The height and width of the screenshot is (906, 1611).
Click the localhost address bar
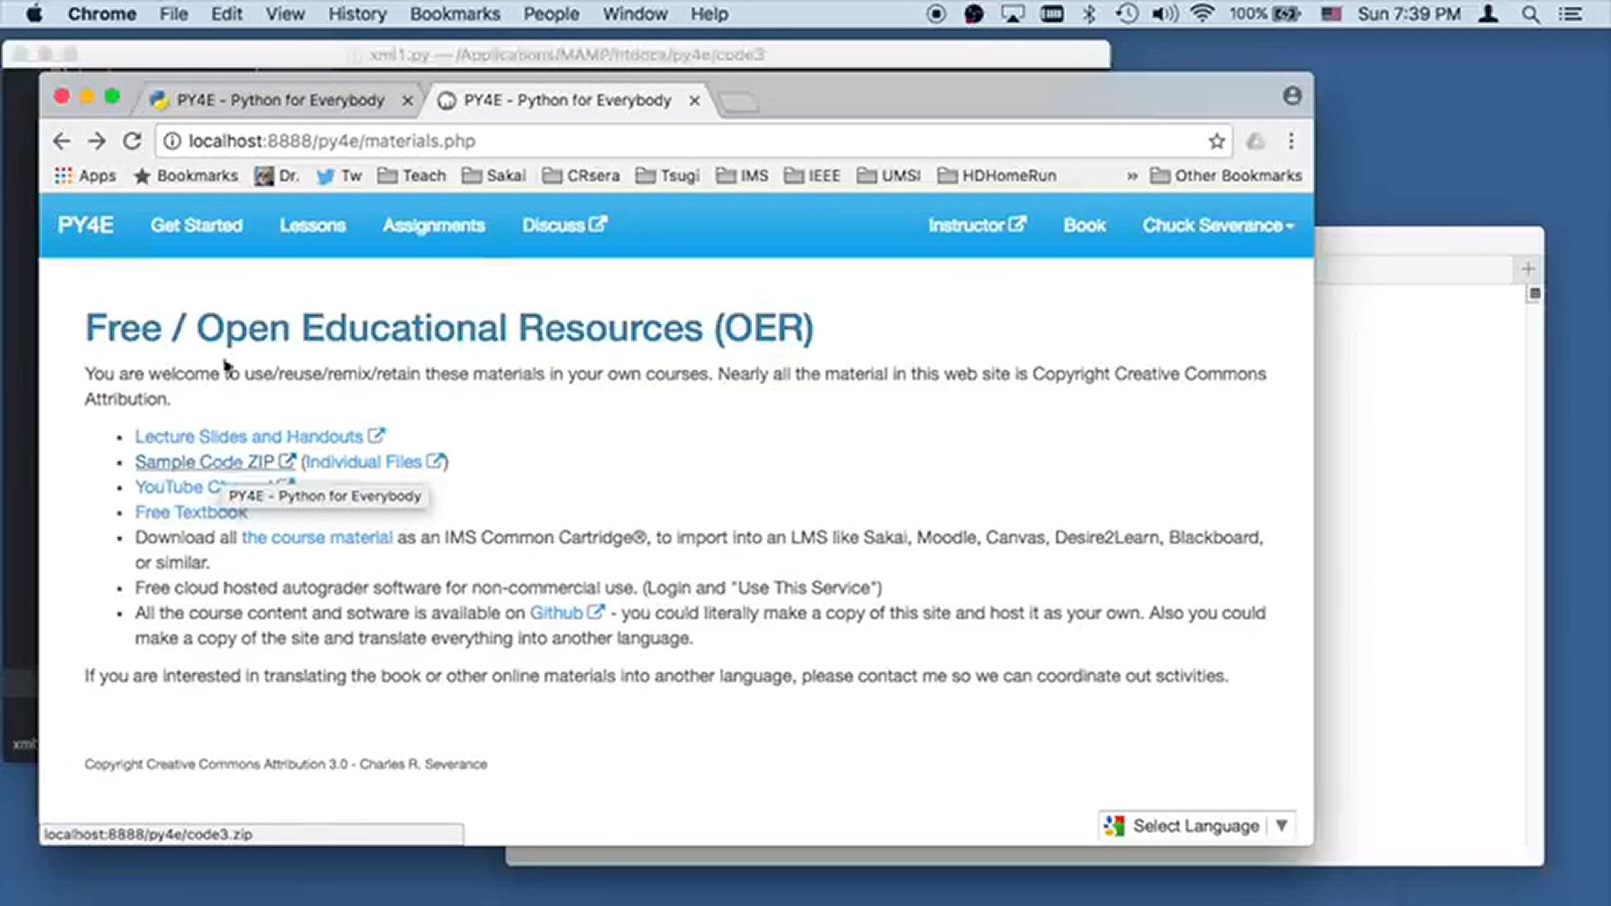tap(693, 141)
